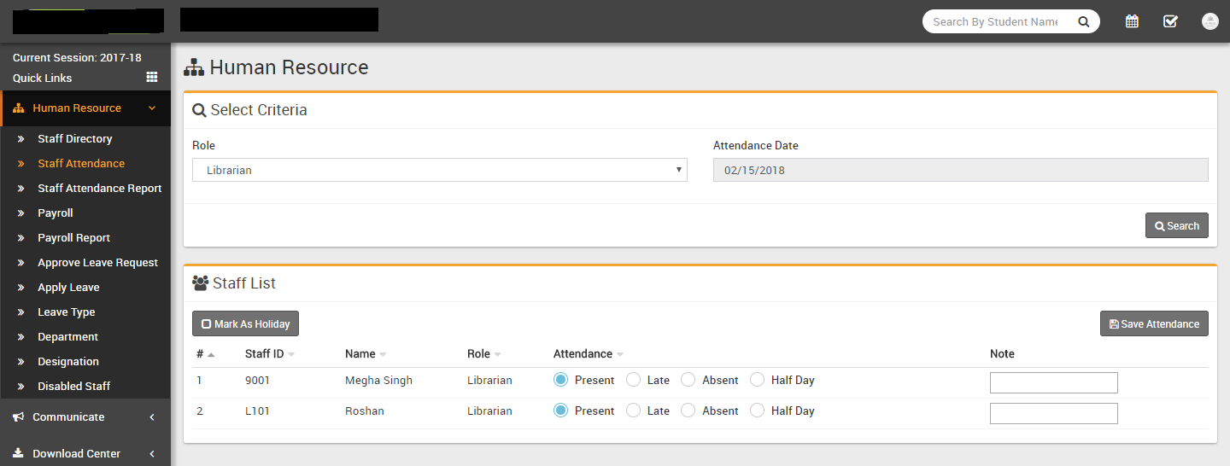Expand the Communicate menu section
This screenshot has width=1230, height=466.
[152, 417]
